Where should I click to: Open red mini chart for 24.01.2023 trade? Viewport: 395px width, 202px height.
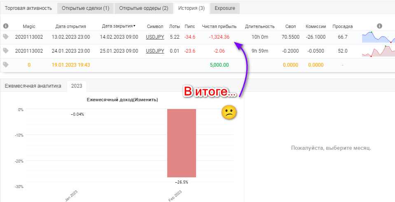click(x=379, y=51)
